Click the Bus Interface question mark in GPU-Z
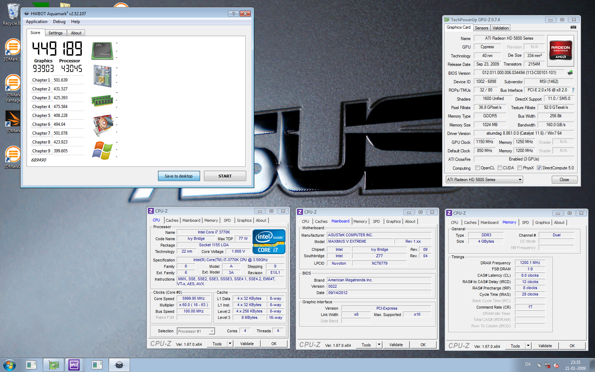 point(573,90)
